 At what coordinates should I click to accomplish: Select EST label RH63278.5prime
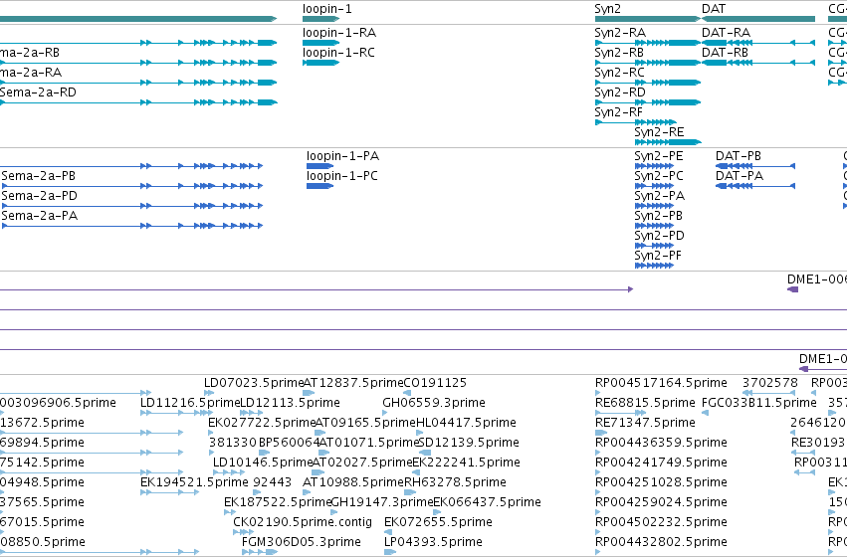click(456, 482)
